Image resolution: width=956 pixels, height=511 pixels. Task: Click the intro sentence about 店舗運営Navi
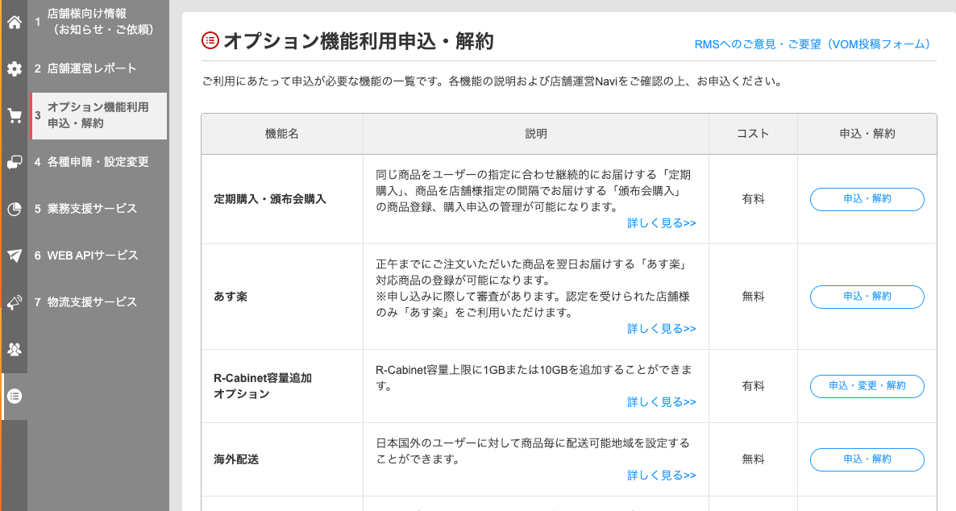pos(493,81)
